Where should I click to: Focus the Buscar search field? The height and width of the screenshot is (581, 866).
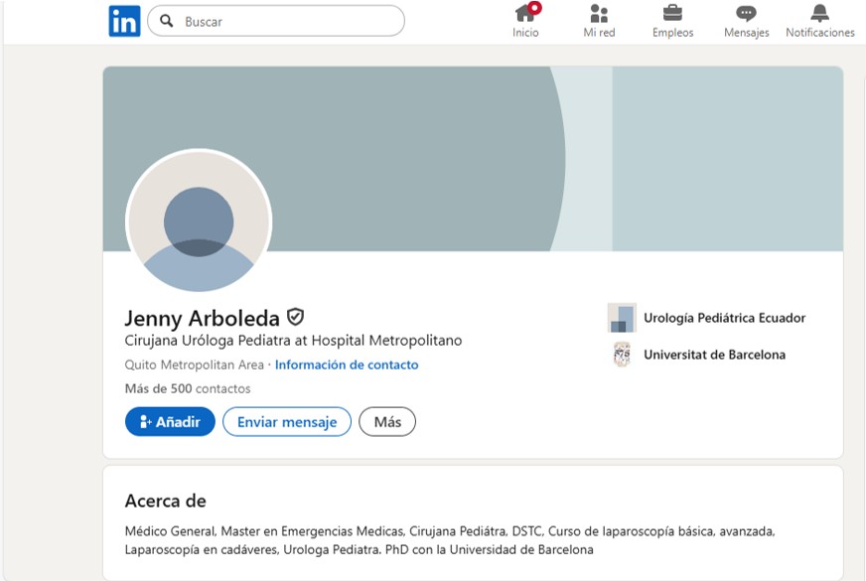(288, 21)
